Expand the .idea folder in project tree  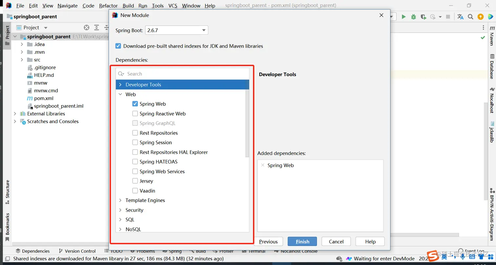[22, 44]
